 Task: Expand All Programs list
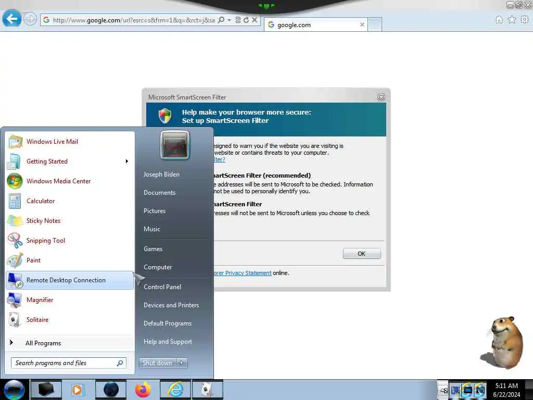[70, 343]
